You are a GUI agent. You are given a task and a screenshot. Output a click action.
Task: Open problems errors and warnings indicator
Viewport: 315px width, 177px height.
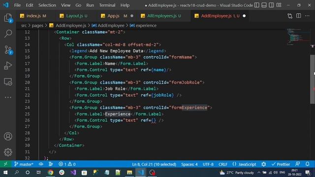coord(67,164)
